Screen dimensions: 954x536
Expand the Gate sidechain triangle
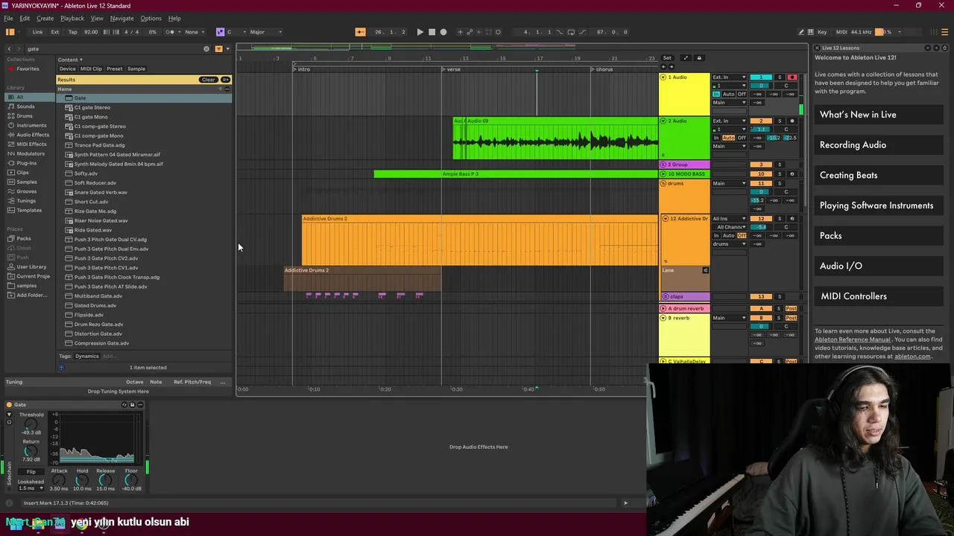(9, 415)
